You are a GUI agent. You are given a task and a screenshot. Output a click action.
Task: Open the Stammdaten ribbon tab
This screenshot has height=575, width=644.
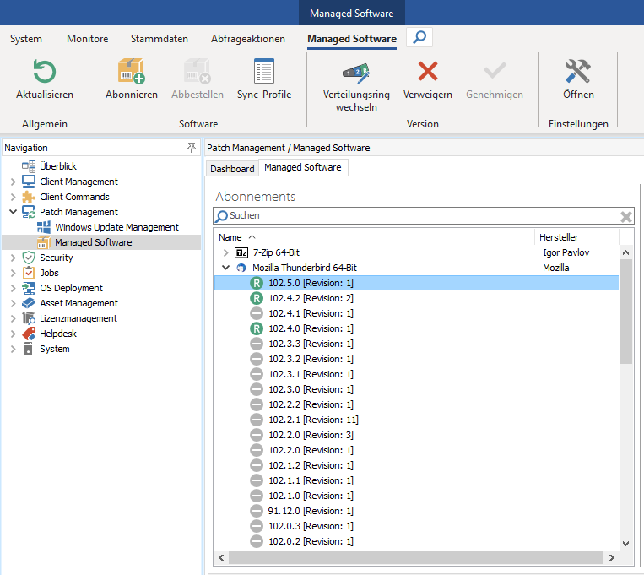point(159,39)
